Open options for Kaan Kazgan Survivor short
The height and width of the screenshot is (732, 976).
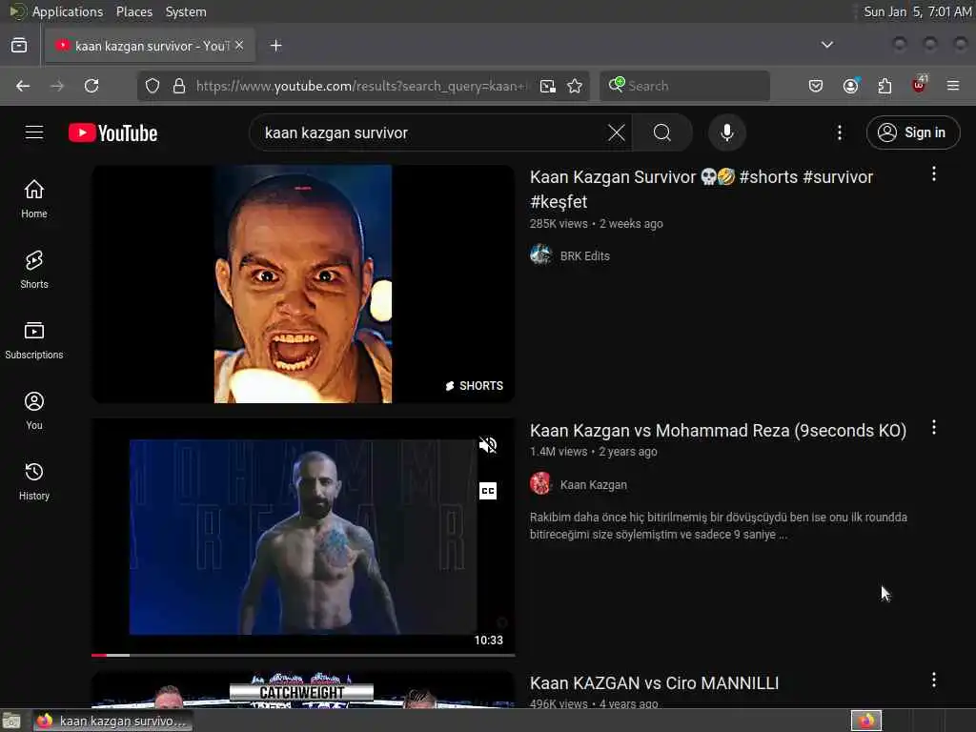934,174
